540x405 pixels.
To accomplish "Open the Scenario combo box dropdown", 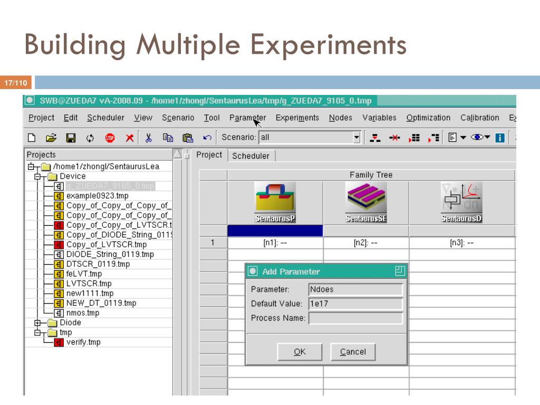I will (x=356, y=138).
